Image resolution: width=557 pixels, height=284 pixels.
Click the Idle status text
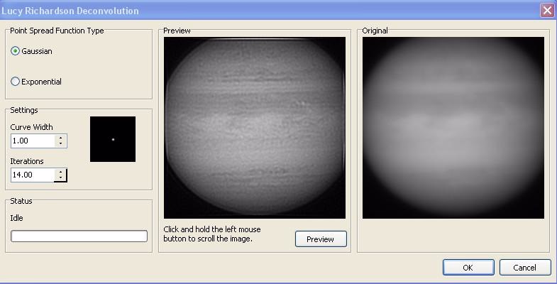pyautogui.click(x=17, y=218)
